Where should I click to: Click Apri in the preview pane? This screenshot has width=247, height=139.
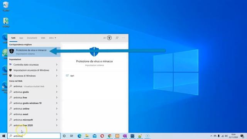(x=72, y=76)
